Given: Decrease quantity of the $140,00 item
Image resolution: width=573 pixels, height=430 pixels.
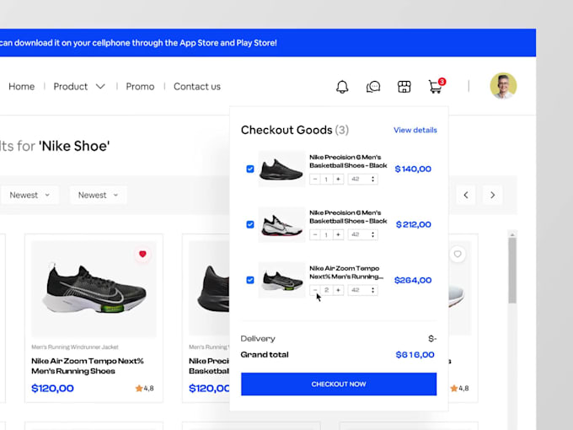Looking at the screenshot, I should [315, 179].
